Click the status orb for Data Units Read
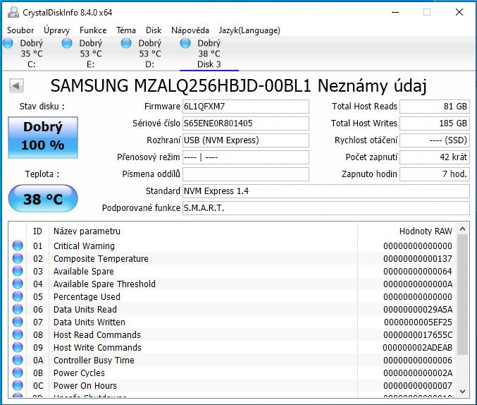Viewport: 477px width, 405px height. [x=18, y=309]
